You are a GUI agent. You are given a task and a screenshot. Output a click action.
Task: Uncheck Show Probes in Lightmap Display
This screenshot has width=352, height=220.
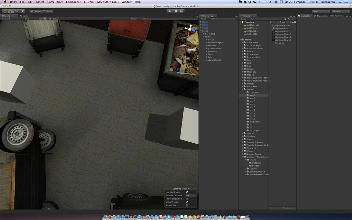coord(187,202)
